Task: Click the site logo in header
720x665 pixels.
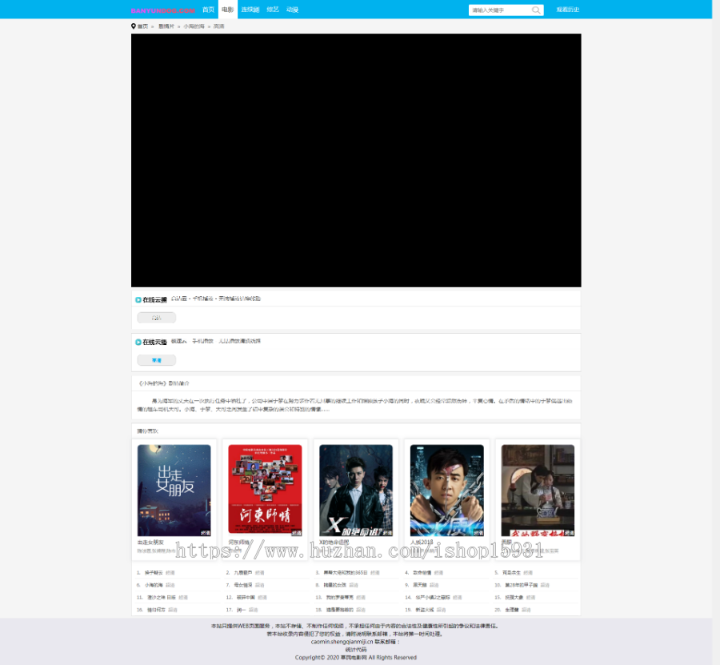Action: [163, 10]
